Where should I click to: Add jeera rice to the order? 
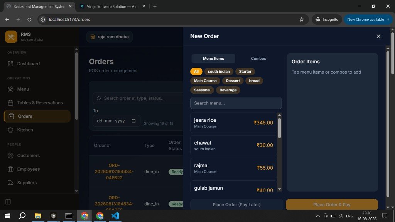(233, 123)
